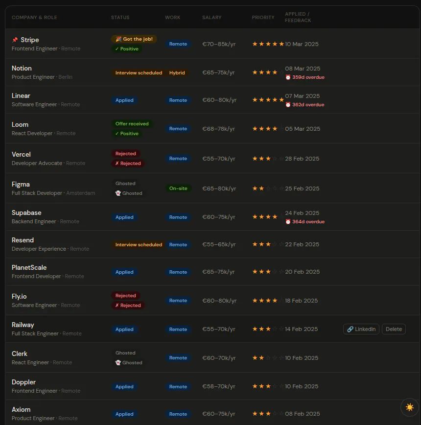Sort by the Work column header

(173, 17)
